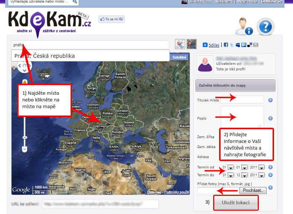Open Termín od year dropdown
Screen dimensions: 293x214
[261, 167]
